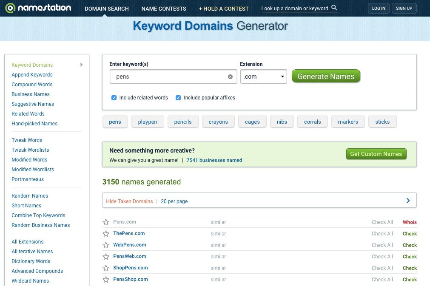The image size is (430, 286).
Task: Star the ShopPens.com result
Action: 106,268
